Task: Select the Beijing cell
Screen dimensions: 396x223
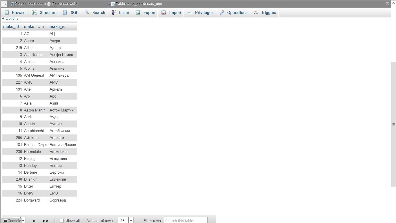Action: tap(35, 159)
